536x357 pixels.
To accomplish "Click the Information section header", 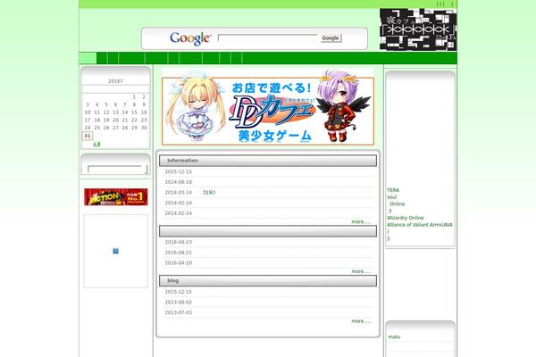I will [268, 161].
